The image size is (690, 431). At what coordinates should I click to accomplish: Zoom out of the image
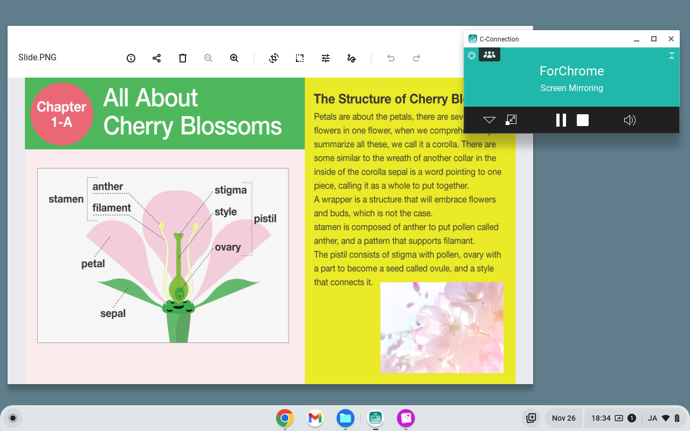(x=209, y=58)
